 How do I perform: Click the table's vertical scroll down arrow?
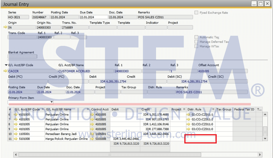265,139
